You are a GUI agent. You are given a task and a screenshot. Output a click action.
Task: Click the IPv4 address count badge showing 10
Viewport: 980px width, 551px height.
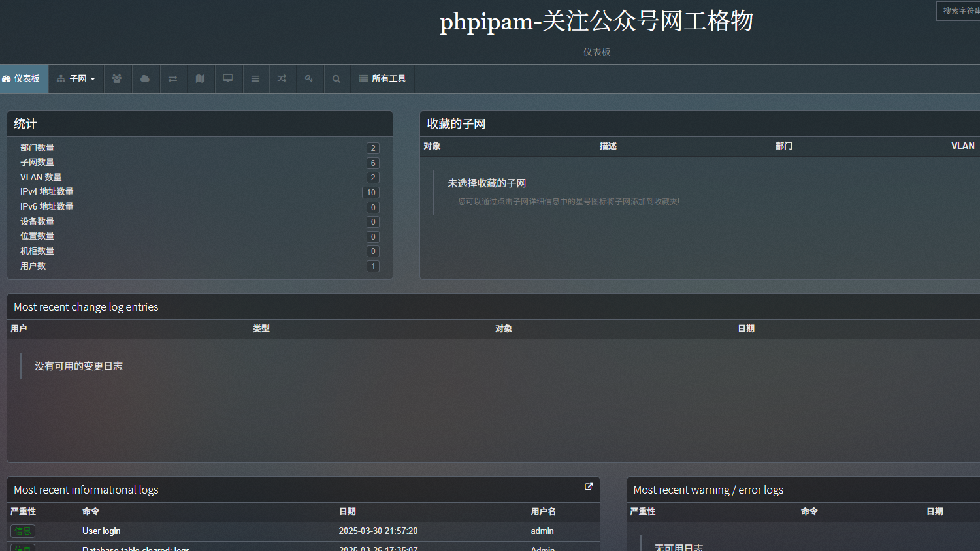coord(370,192)
